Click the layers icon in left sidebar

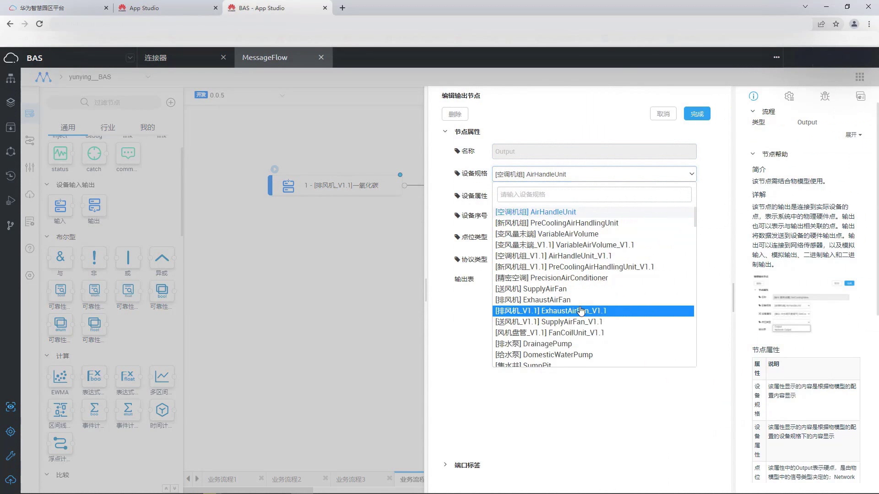(x=11, y=102)
